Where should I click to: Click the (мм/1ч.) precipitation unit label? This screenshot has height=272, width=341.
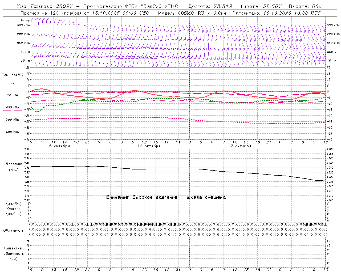tap(14, 214)
